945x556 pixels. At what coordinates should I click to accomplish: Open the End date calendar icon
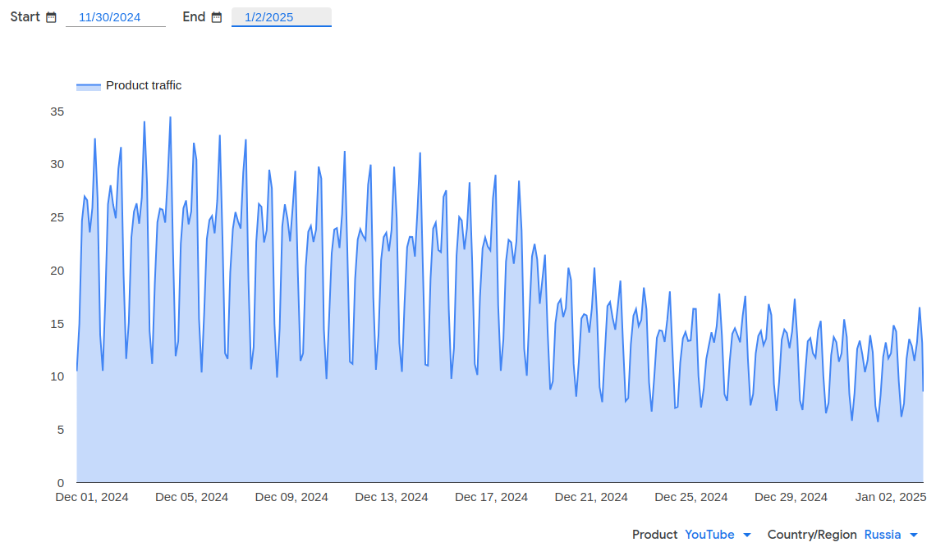217,17
